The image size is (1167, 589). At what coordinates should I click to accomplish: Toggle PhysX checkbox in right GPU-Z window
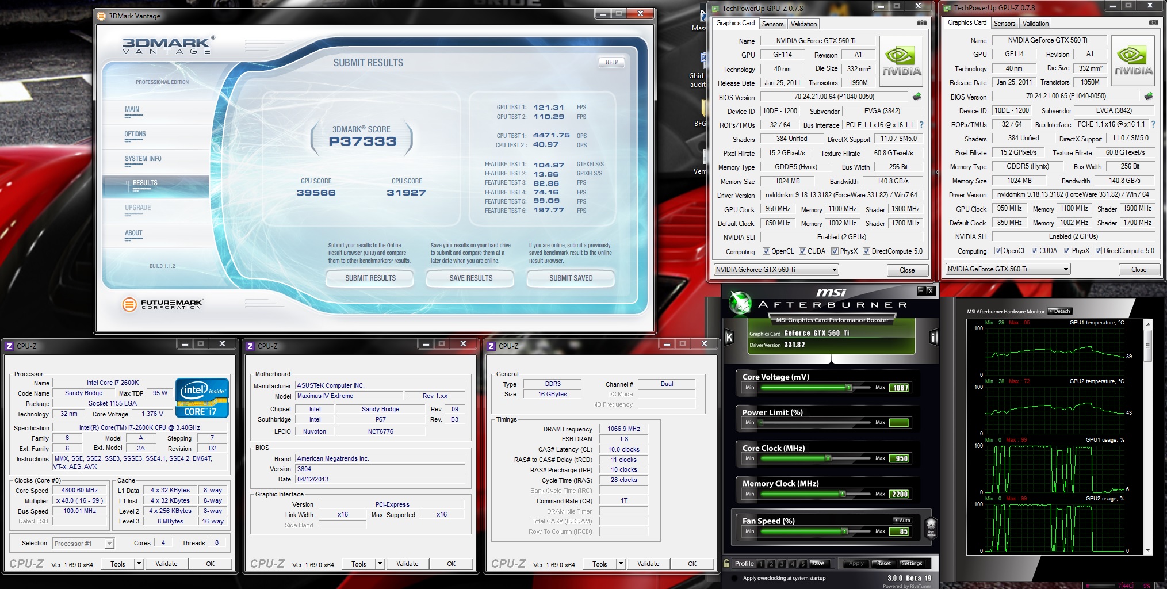tap(1066, 251)
